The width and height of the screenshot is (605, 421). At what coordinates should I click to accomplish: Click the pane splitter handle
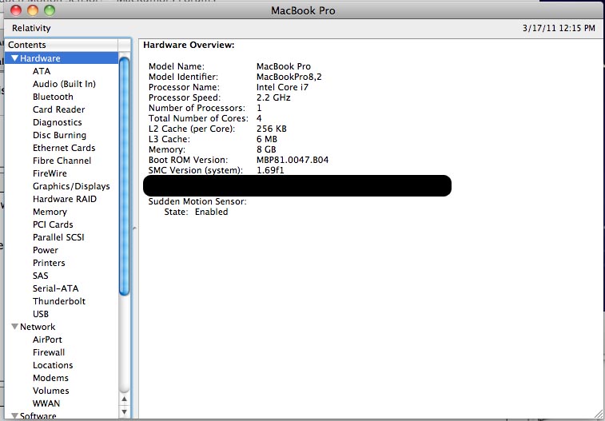point(134,228)
